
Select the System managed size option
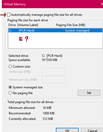click(10, 87)
